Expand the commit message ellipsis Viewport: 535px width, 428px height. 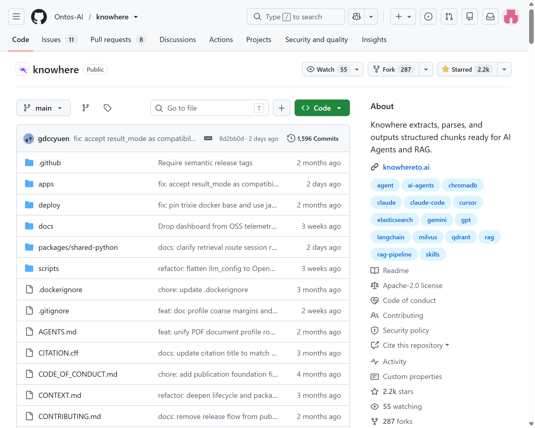click(x=208, y=138)
